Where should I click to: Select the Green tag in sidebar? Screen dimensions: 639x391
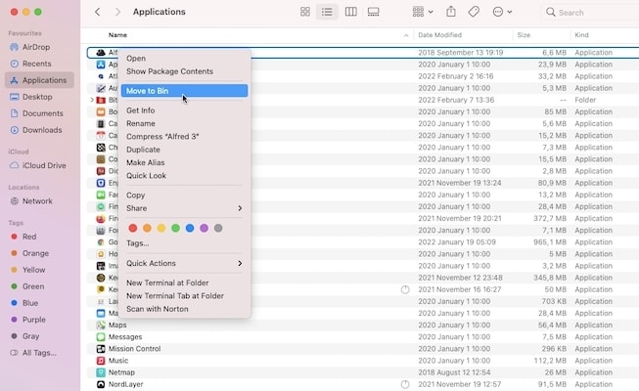[x=40, y=286]
